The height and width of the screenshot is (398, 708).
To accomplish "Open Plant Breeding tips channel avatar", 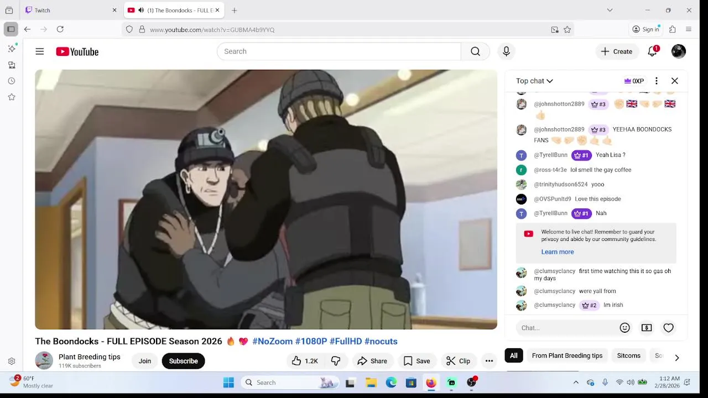I will pyautogui.click(x=44, y=360).
